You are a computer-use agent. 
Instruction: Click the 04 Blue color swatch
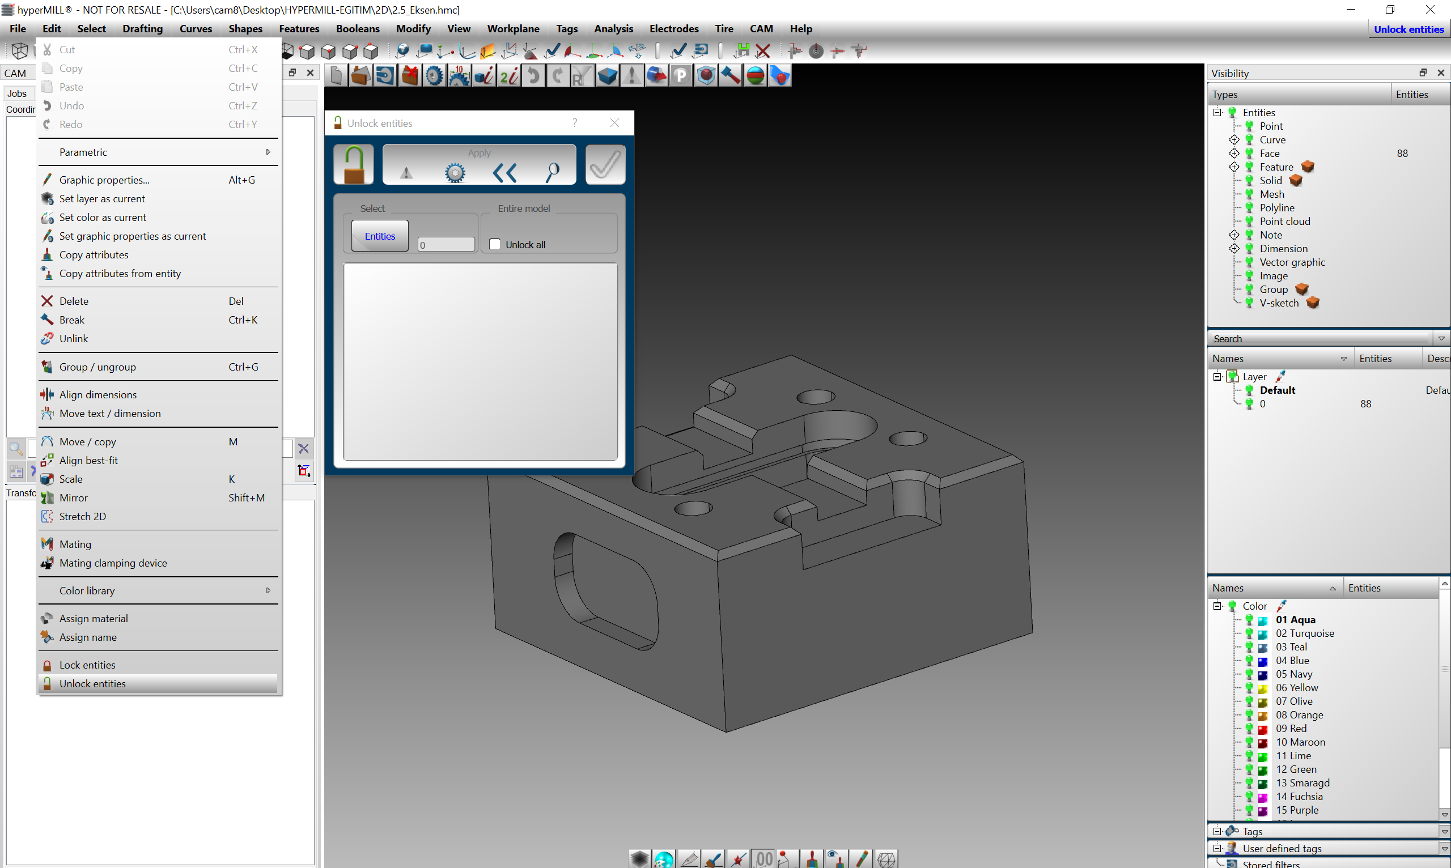tap(1263, 661)
